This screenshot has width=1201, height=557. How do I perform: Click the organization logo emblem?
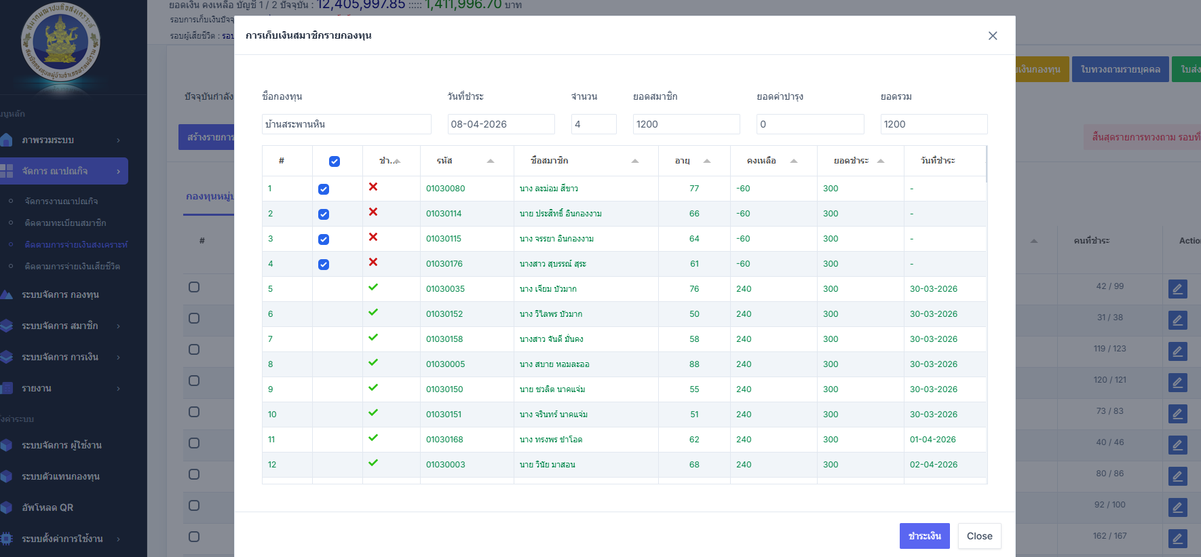coord(60,41)
